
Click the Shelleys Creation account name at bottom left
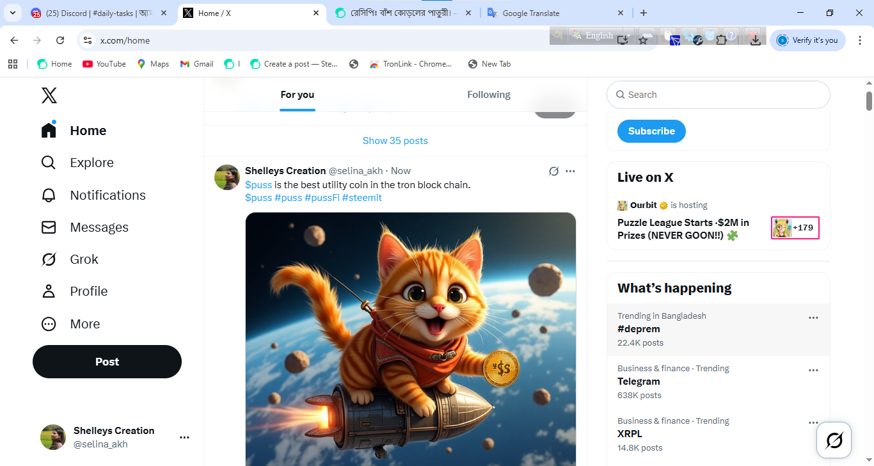click(114, 431)
